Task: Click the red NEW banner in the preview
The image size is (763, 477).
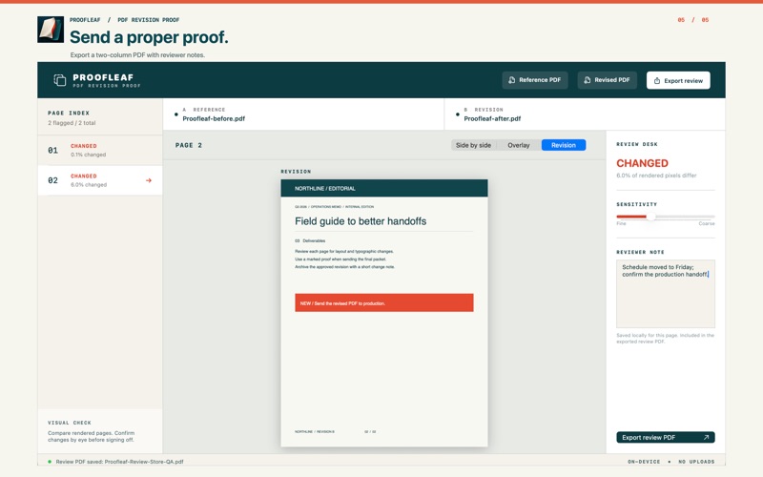Action: click(384, 302)
